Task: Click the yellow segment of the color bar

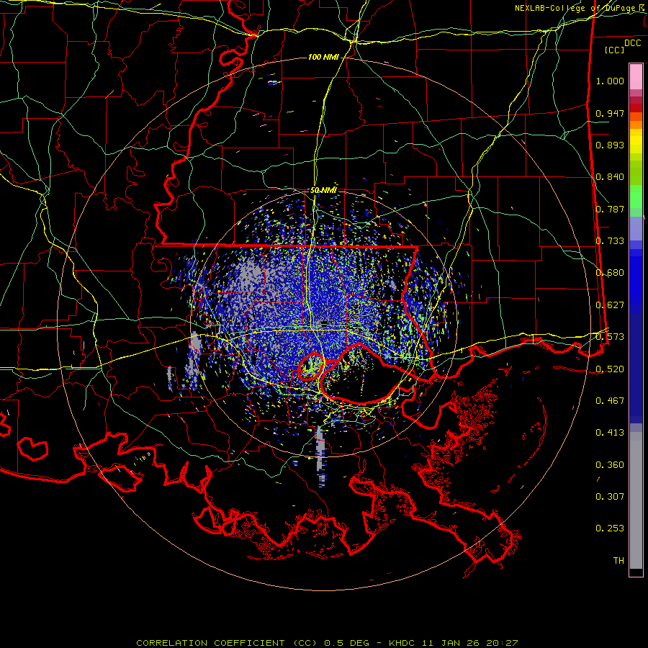Action: coord(636,141)
